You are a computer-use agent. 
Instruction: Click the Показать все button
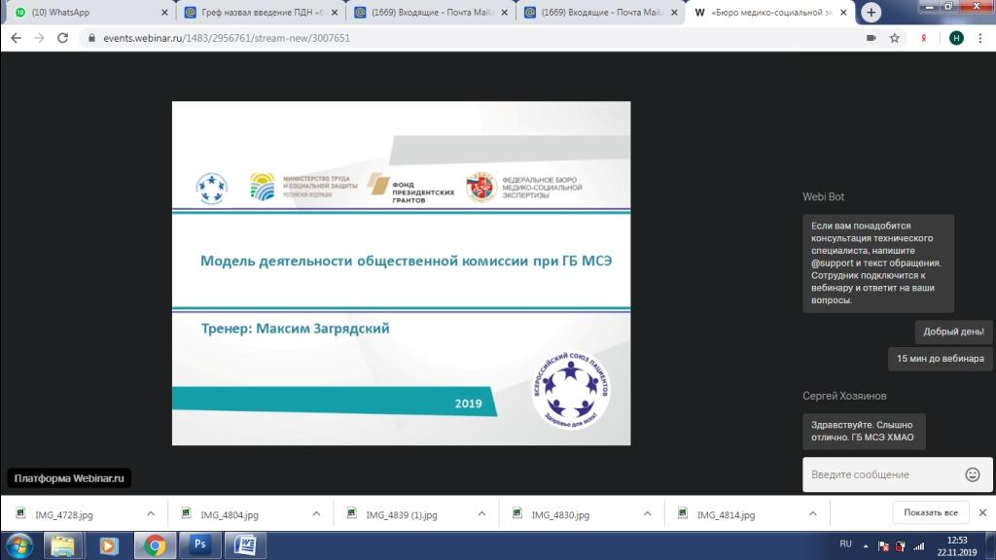coord(930,512)
